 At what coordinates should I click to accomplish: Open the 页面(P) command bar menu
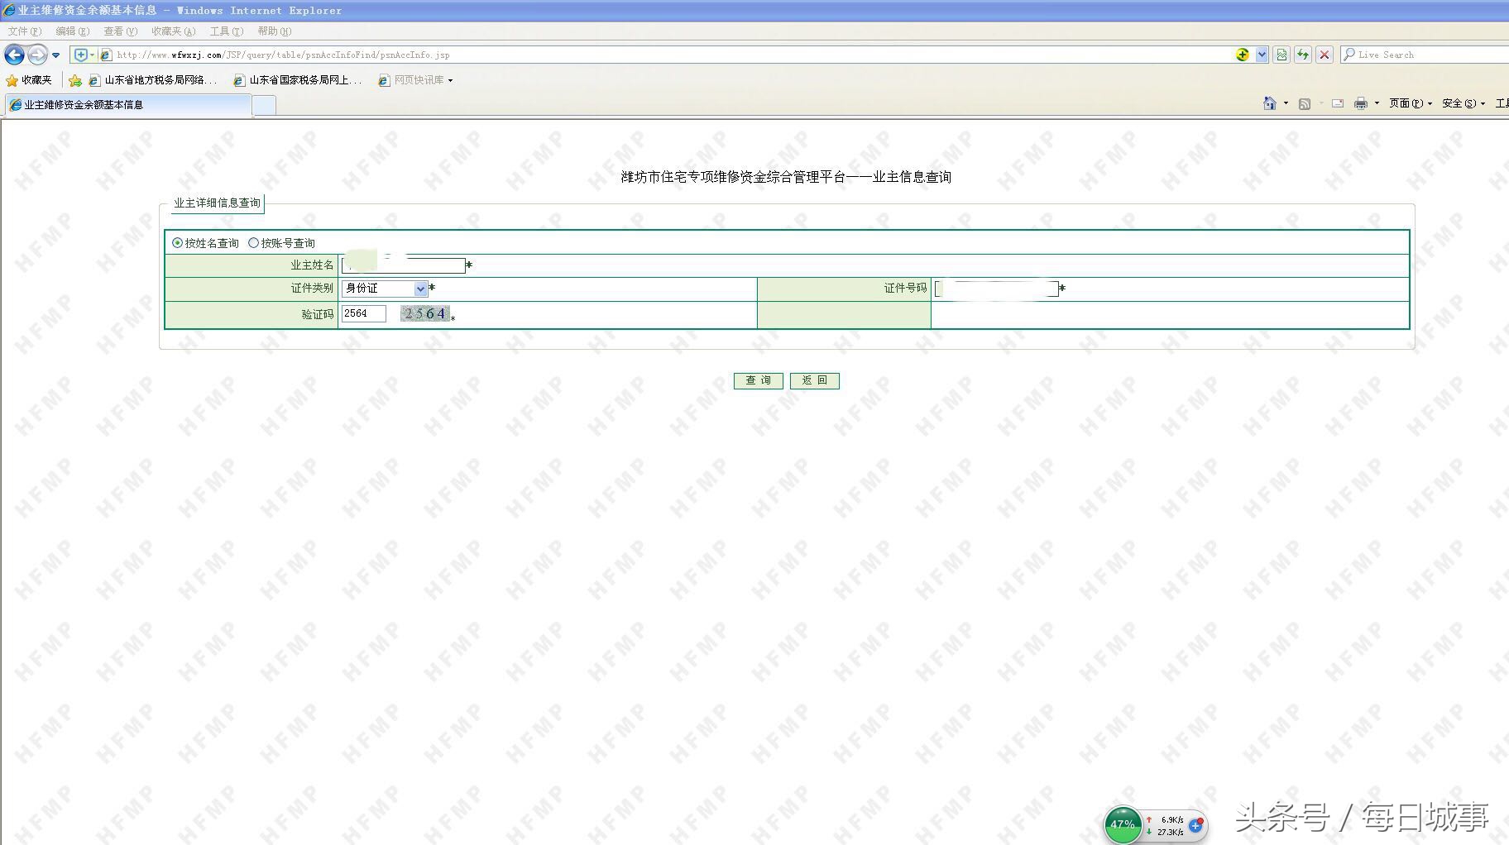click(x=1410, y=103)
